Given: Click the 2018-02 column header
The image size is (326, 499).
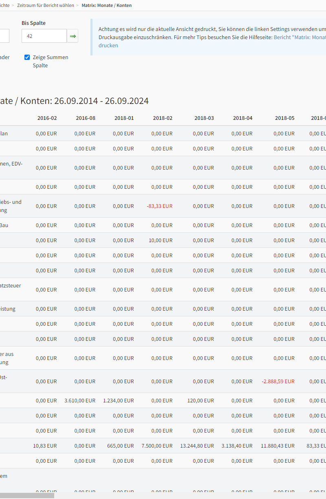Looking at the screenshot, I should pos(163,118).
